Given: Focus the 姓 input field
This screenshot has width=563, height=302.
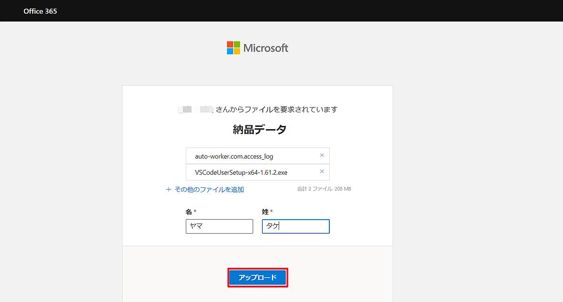Looking at the screenshot, I should tap(296, 226).
